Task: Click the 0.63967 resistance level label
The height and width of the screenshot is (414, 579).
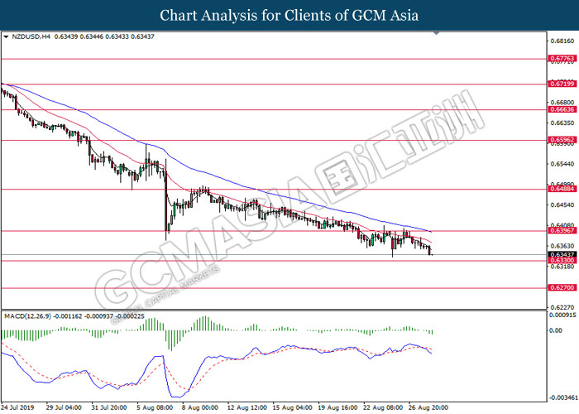Action: [562, 231]
